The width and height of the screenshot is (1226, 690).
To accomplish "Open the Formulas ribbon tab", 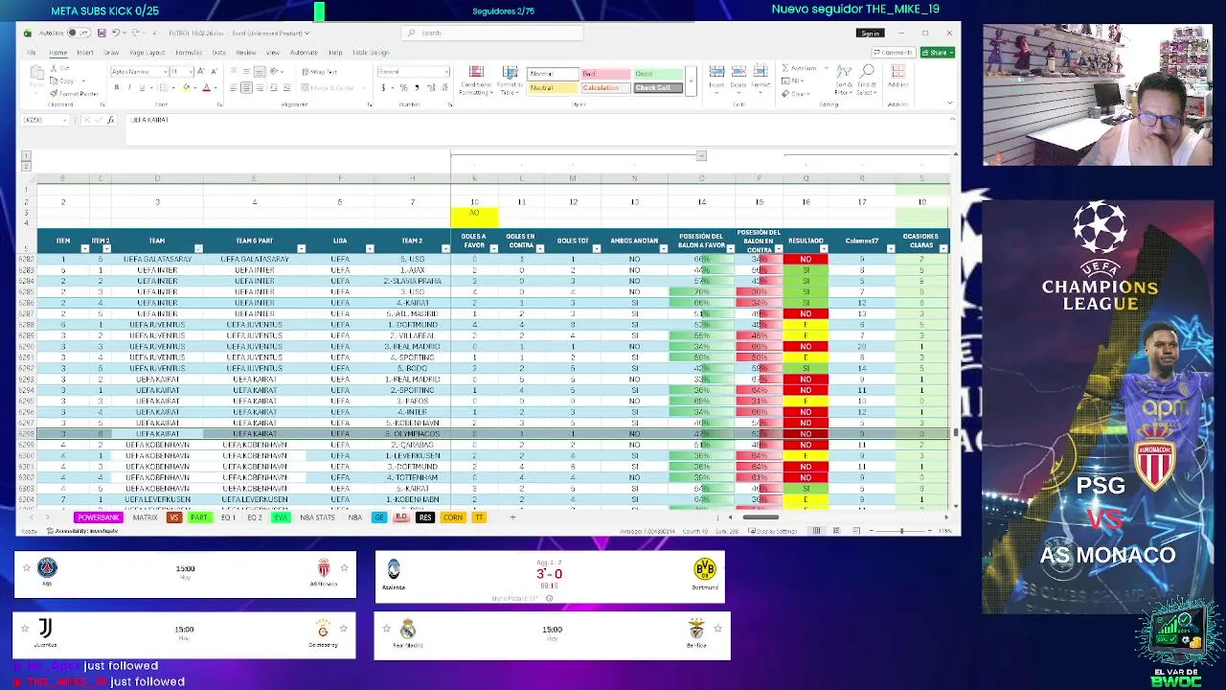I will pos(189,53).
